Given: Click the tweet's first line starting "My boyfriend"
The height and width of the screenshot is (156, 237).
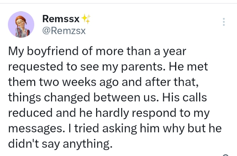Looking at the screenshot, I should click(x=97, y=52).
